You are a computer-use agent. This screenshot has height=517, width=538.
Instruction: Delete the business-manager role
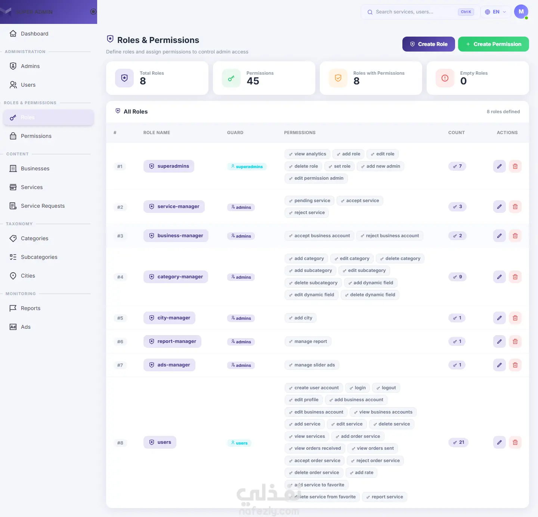(515, 236)
